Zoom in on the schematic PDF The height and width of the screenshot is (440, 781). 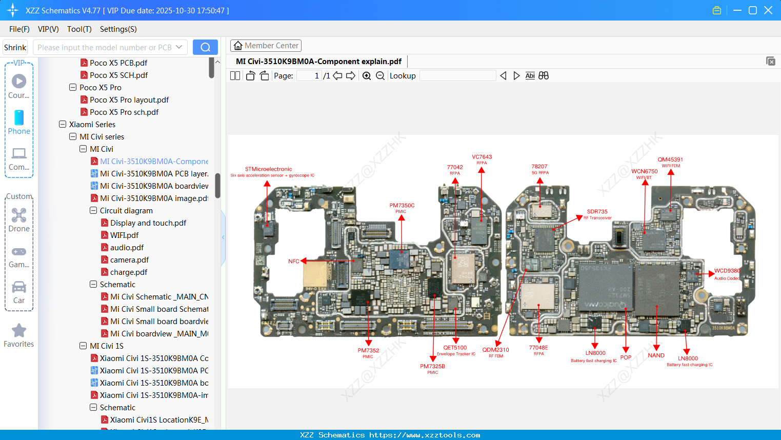coord(367,75)
